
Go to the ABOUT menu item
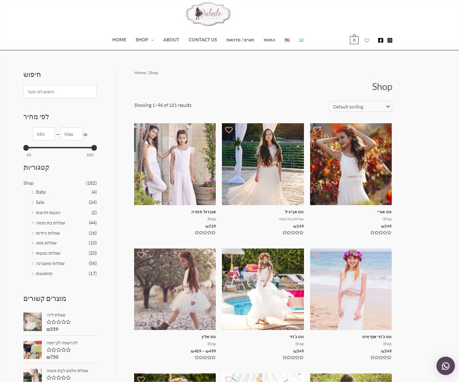[171, 40]
